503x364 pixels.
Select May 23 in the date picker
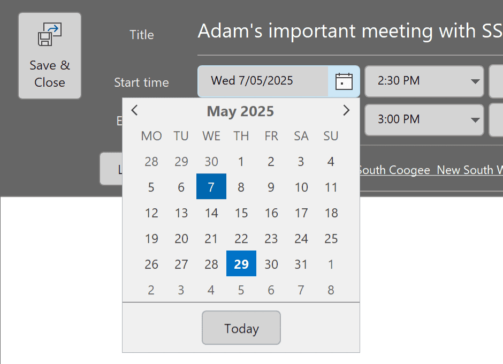pyautogui.click(x=271, y=238)
